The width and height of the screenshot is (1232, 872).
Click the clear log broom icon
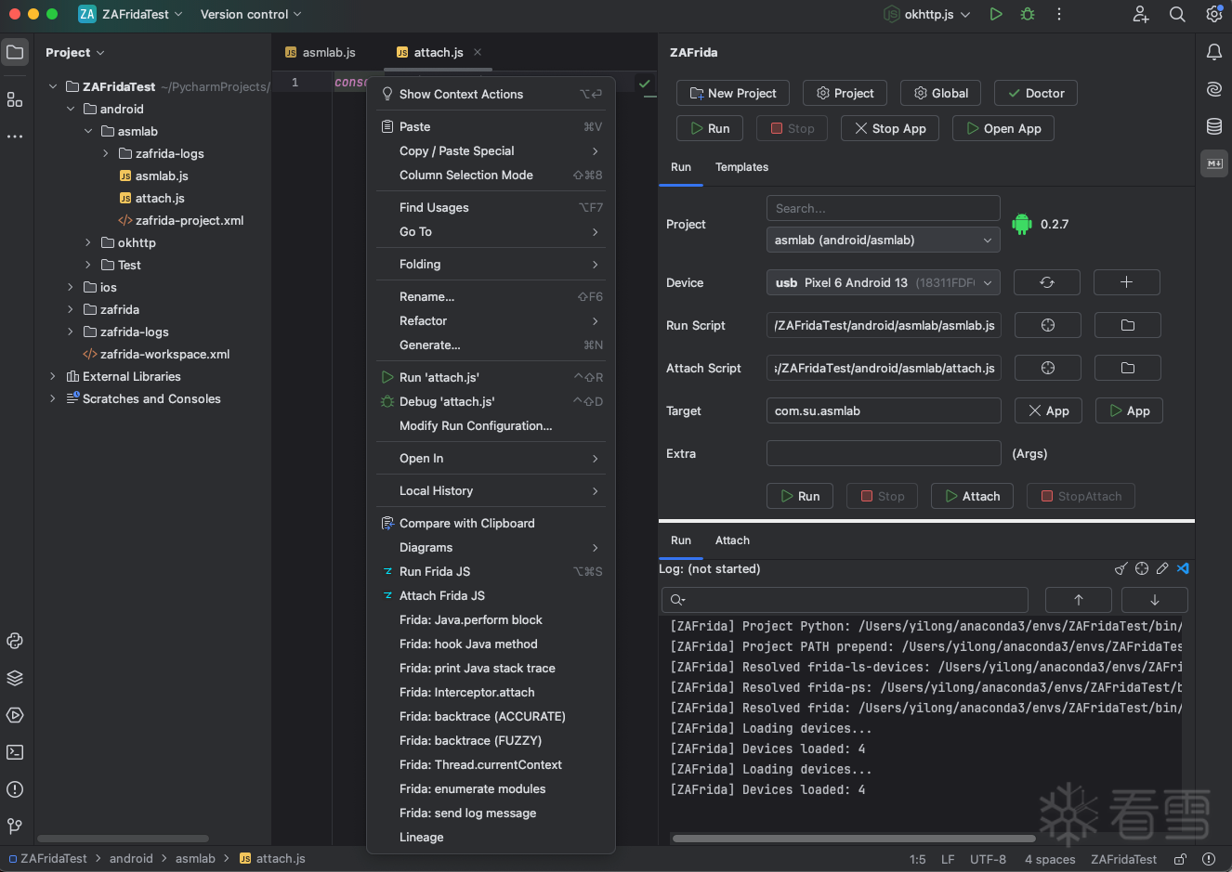point(1121,568)
